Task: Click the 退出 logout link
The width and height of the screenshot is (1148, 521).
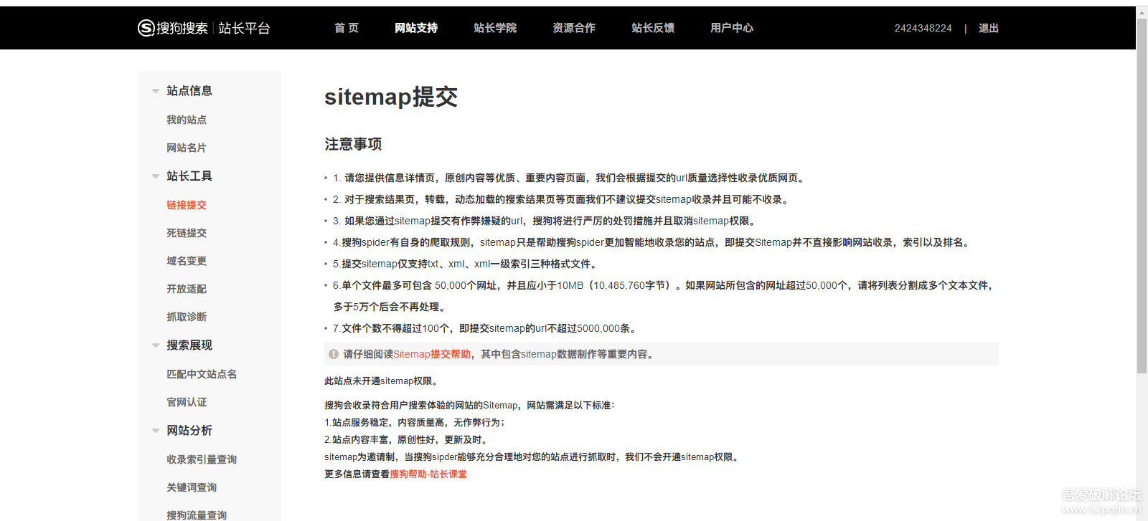Action: click(x=989, y=28)
